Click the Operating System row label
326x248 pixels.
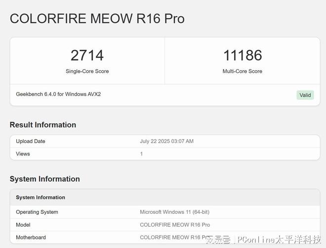[x=37, y=212]
